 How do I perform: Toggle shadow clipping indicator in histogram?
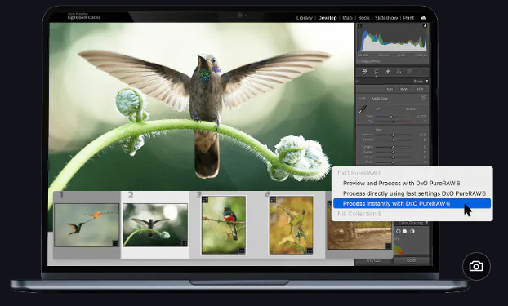(x=359, y=25)
